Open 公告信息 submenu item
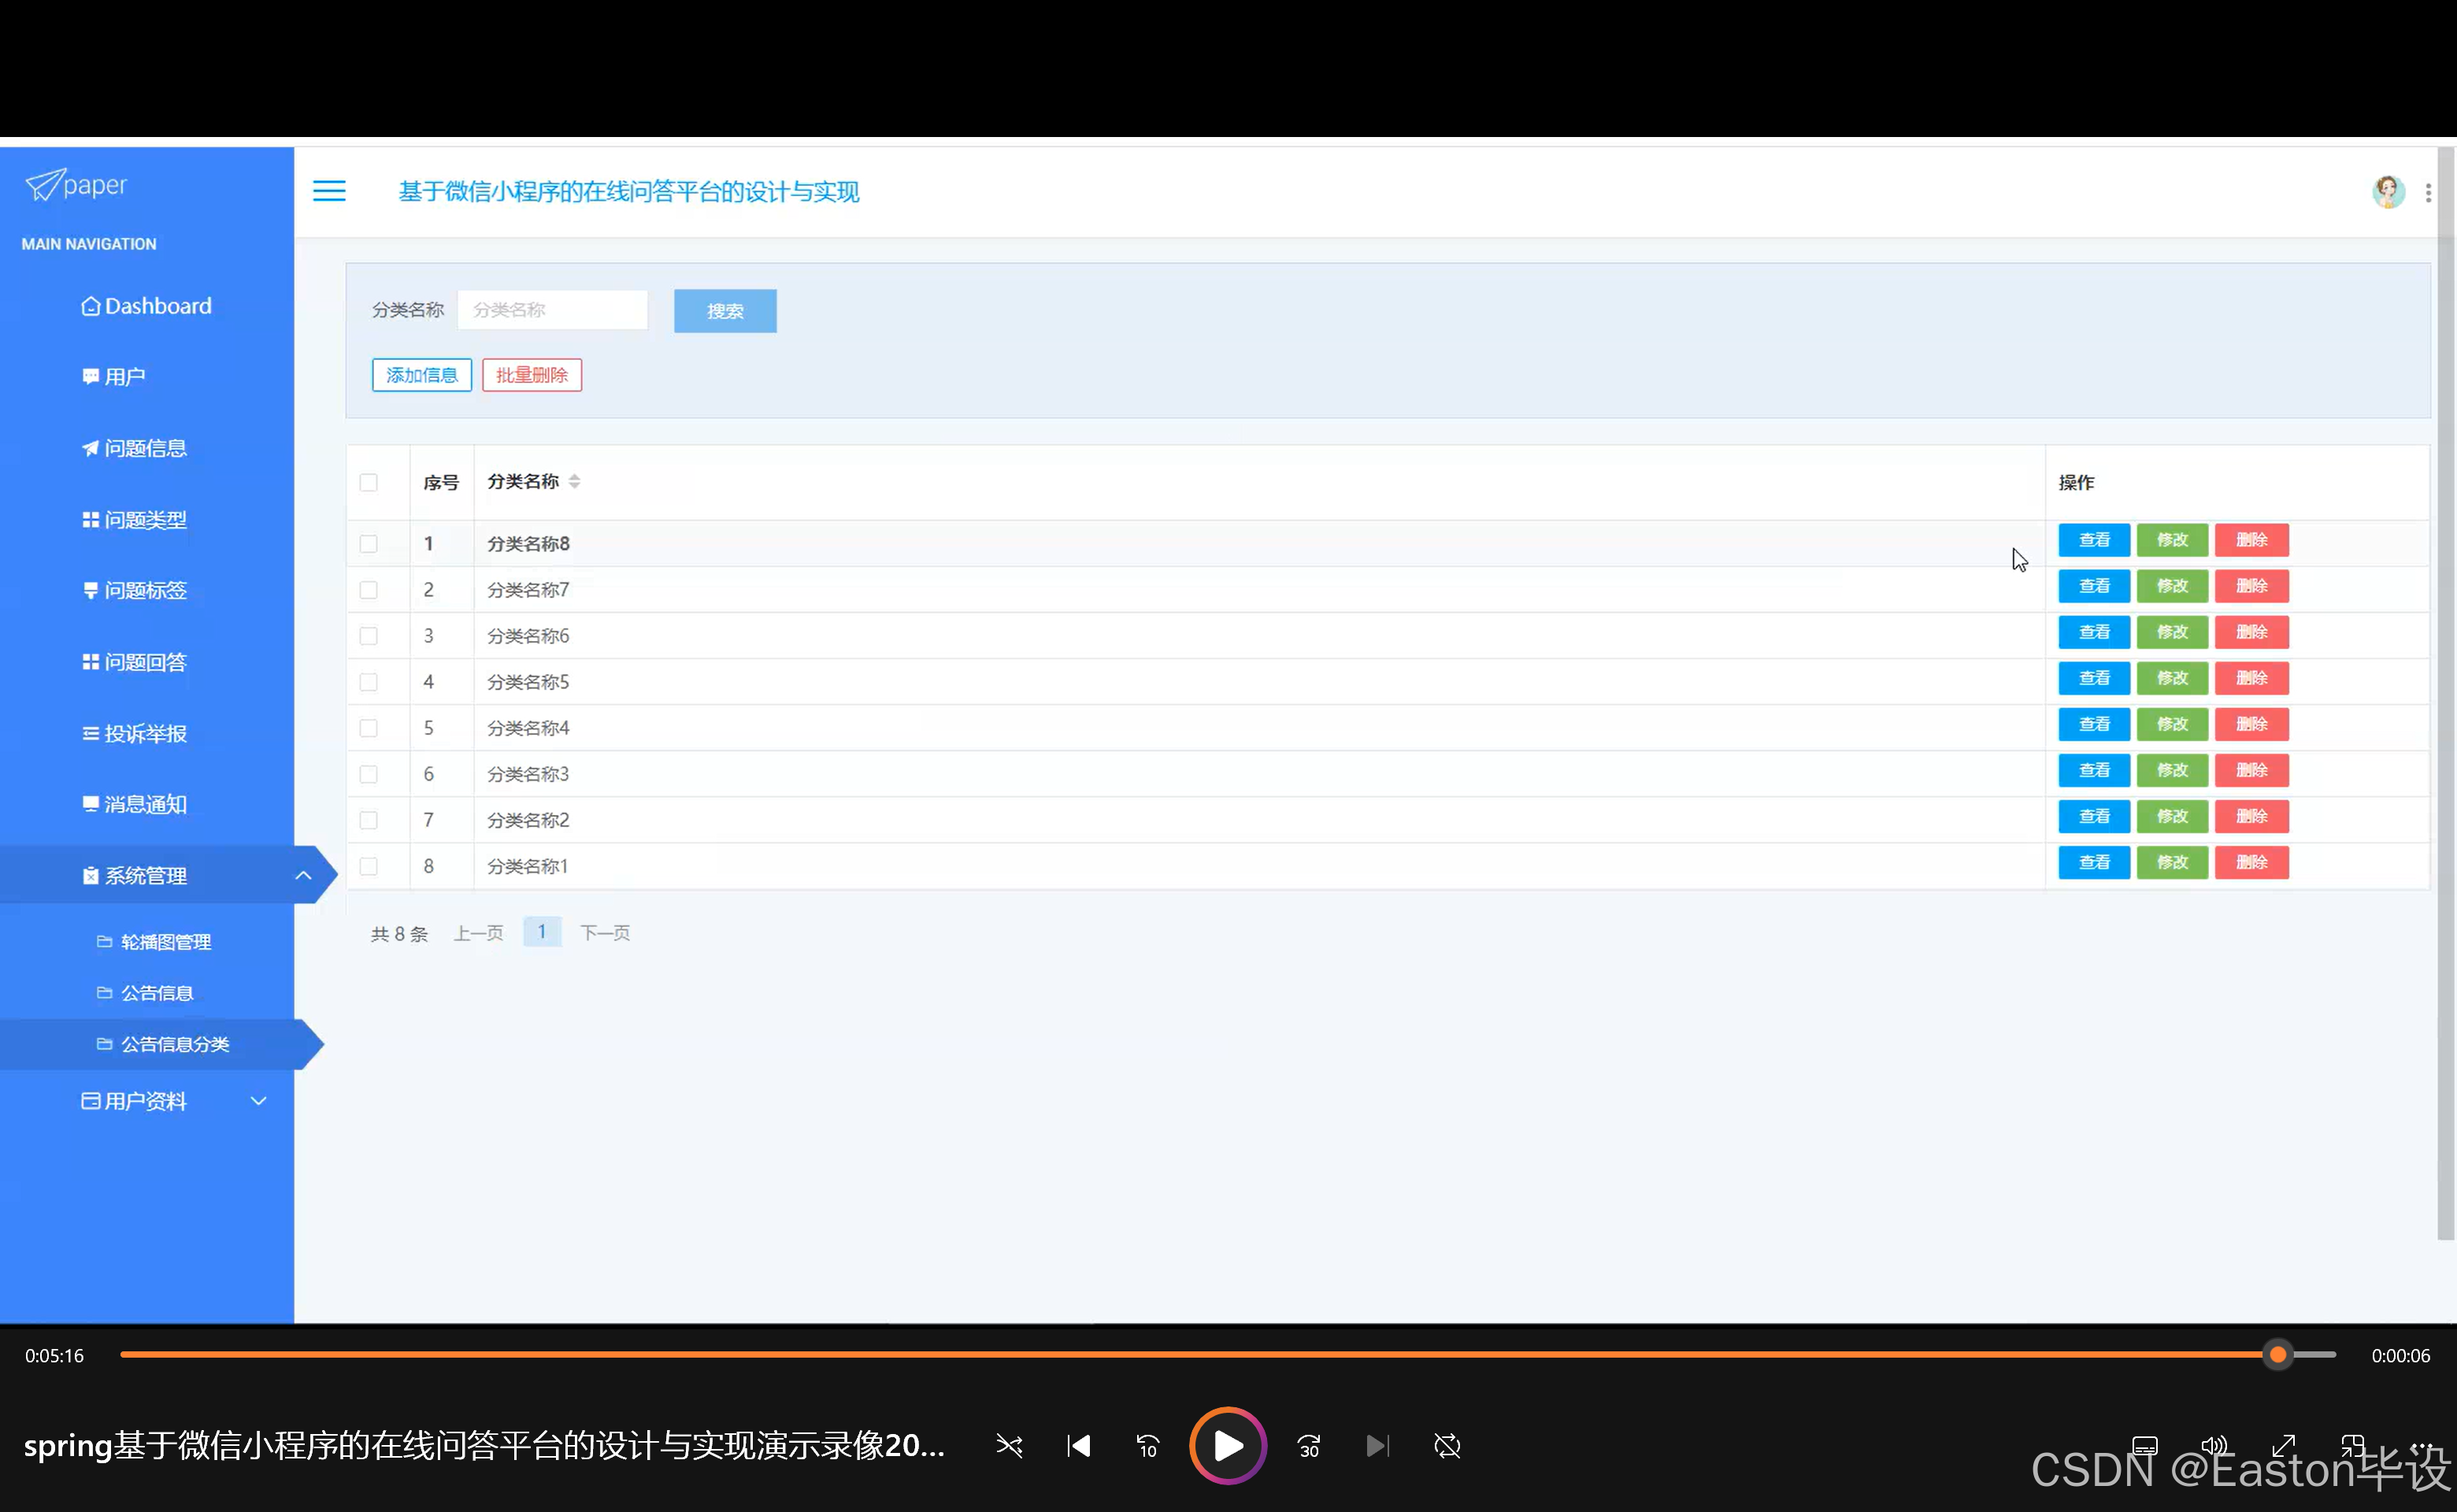 [x=157, y=993]
